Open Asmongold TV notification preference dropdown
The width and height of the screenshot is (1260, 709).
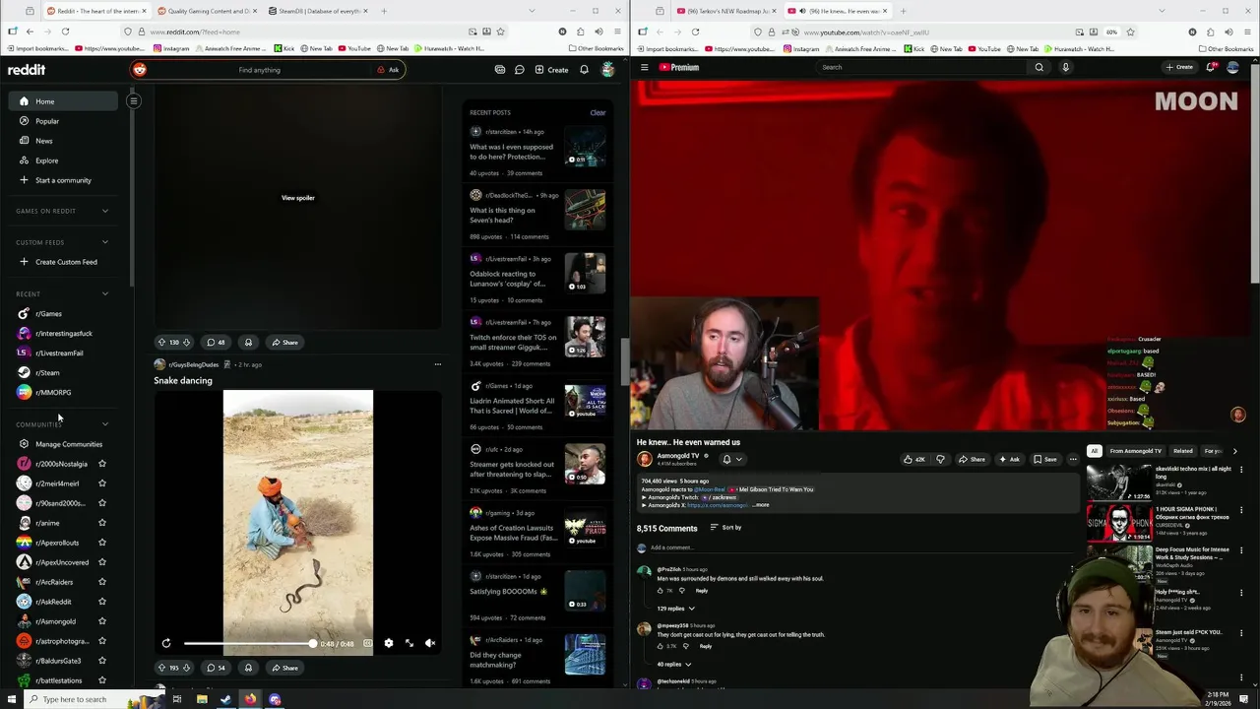click(x=732, y=459)
